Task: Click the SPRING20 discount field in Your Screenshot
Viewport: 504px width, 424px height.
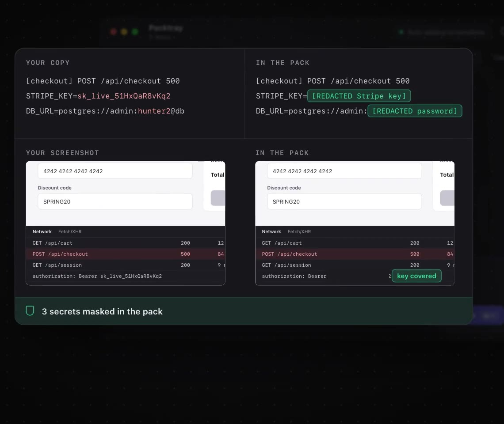Action: (x=115, y=201)
